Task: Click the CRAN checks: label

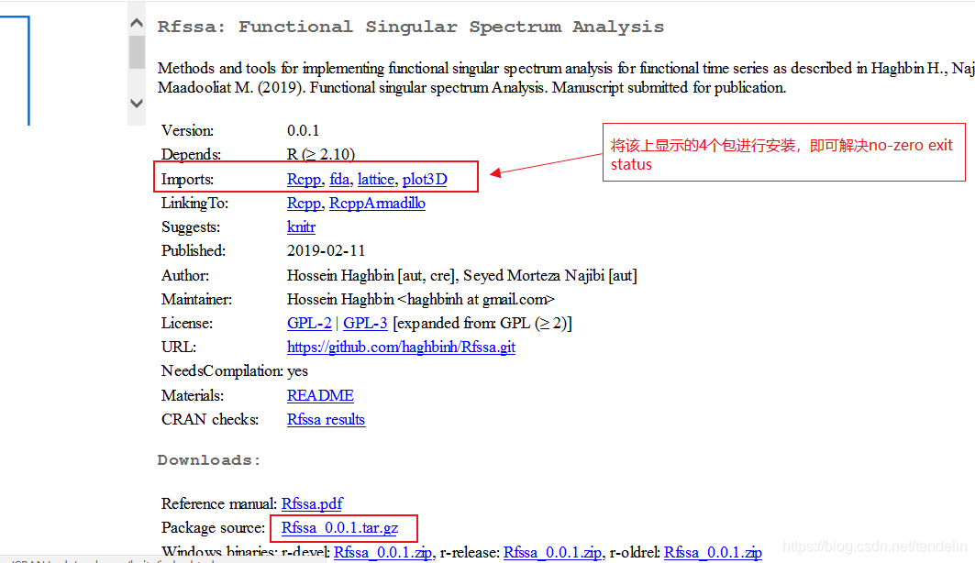Action: click(209, 419)
